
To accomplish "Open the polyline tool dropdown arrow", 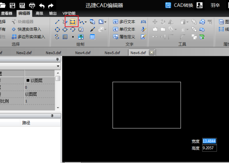I will 85,22.
